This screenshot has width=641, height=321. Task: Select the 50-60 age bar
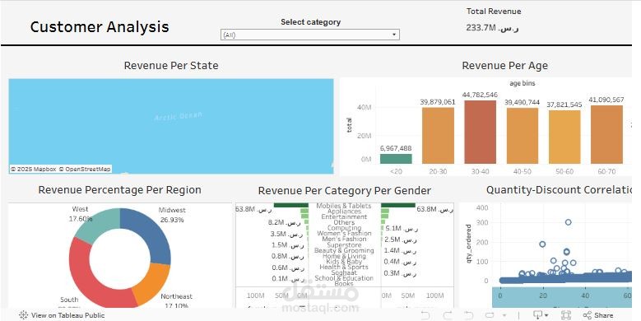pos(564,137)
